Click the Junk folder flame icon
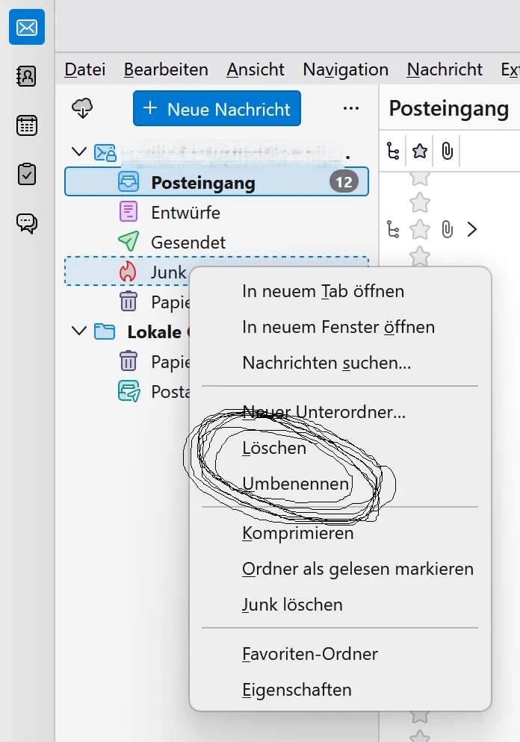The image size is (520, 742). [x=128, y=272]
